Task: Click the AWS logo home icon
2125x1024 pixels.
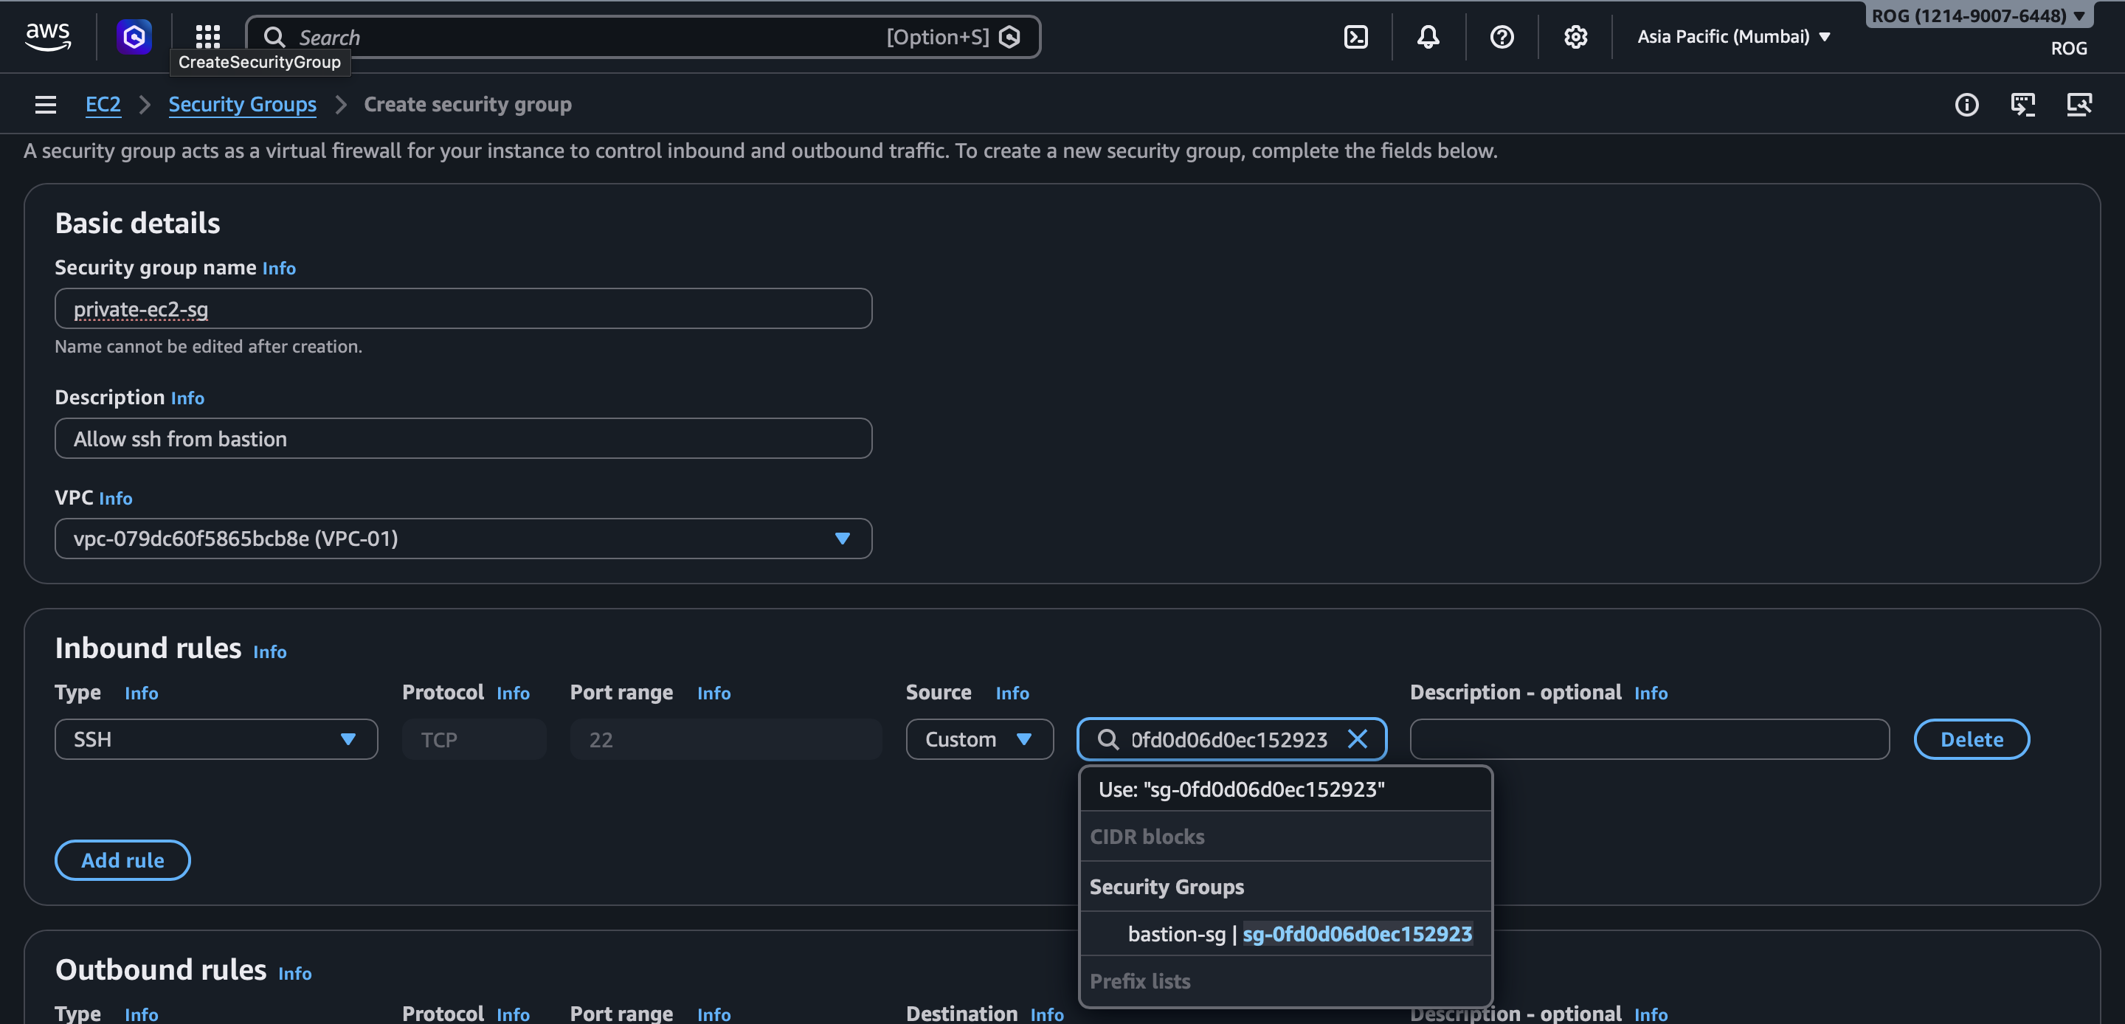Action: click(48, 37)
